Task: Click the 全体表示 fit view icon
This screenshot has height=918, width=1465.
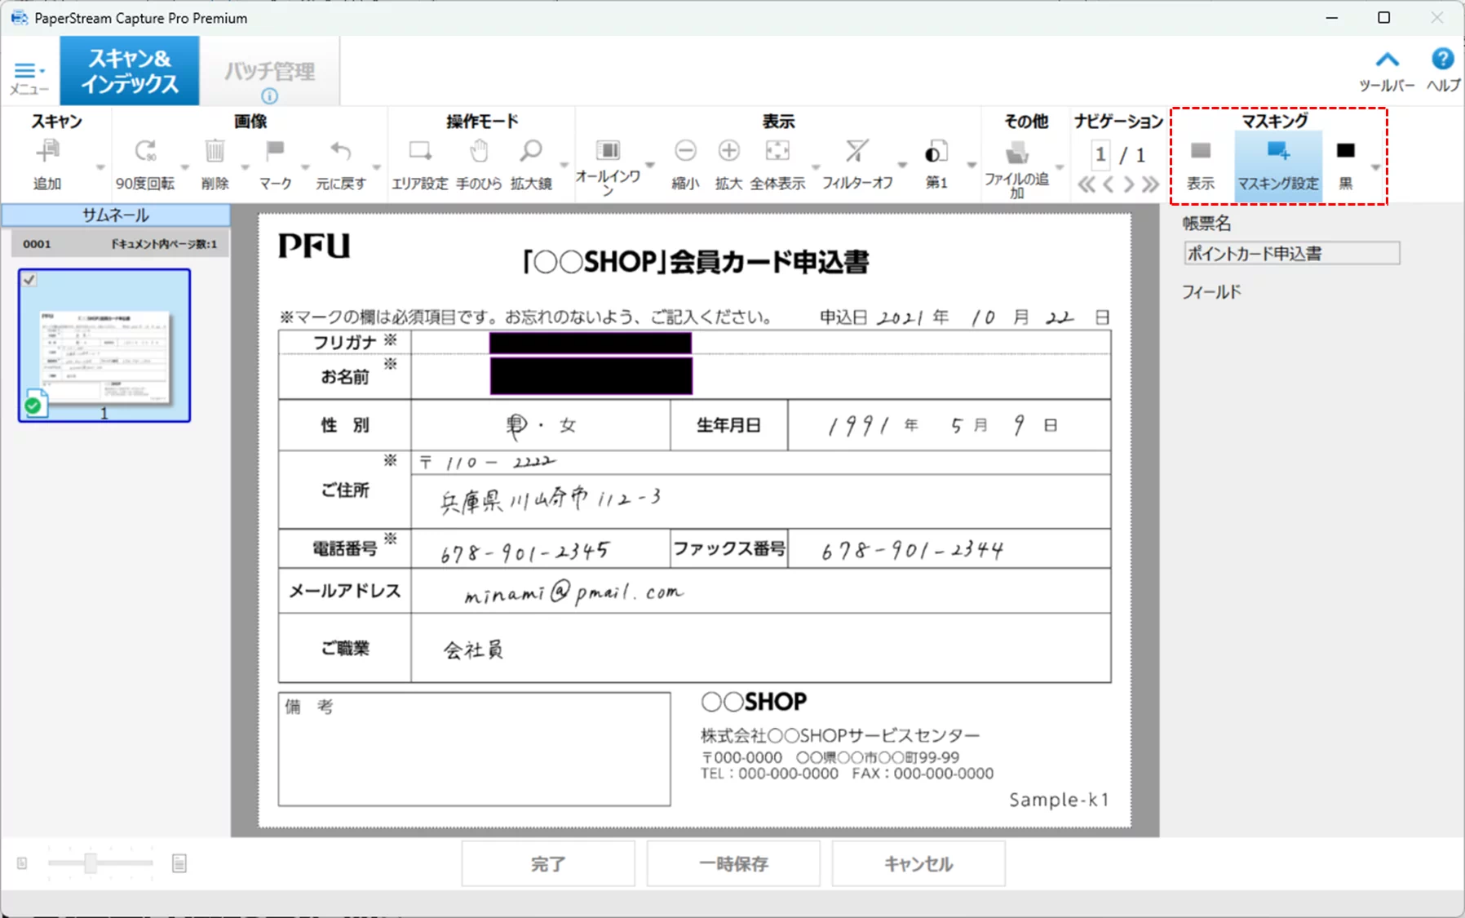Action: click(x=777, y=152)
